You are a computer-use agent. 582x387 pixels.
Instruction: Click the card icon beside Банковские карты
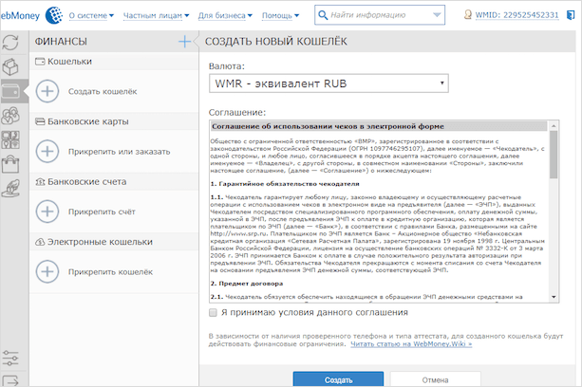click(40, 121)
